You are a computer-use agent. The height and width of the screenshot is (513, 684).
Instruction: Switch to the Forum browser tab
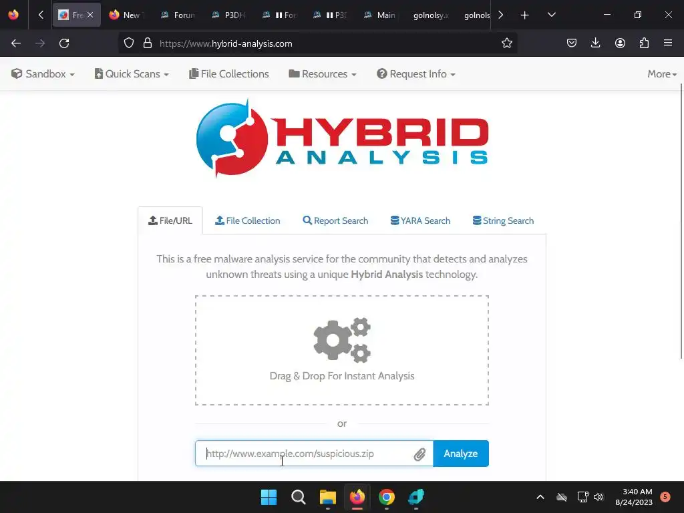(177, 15)
